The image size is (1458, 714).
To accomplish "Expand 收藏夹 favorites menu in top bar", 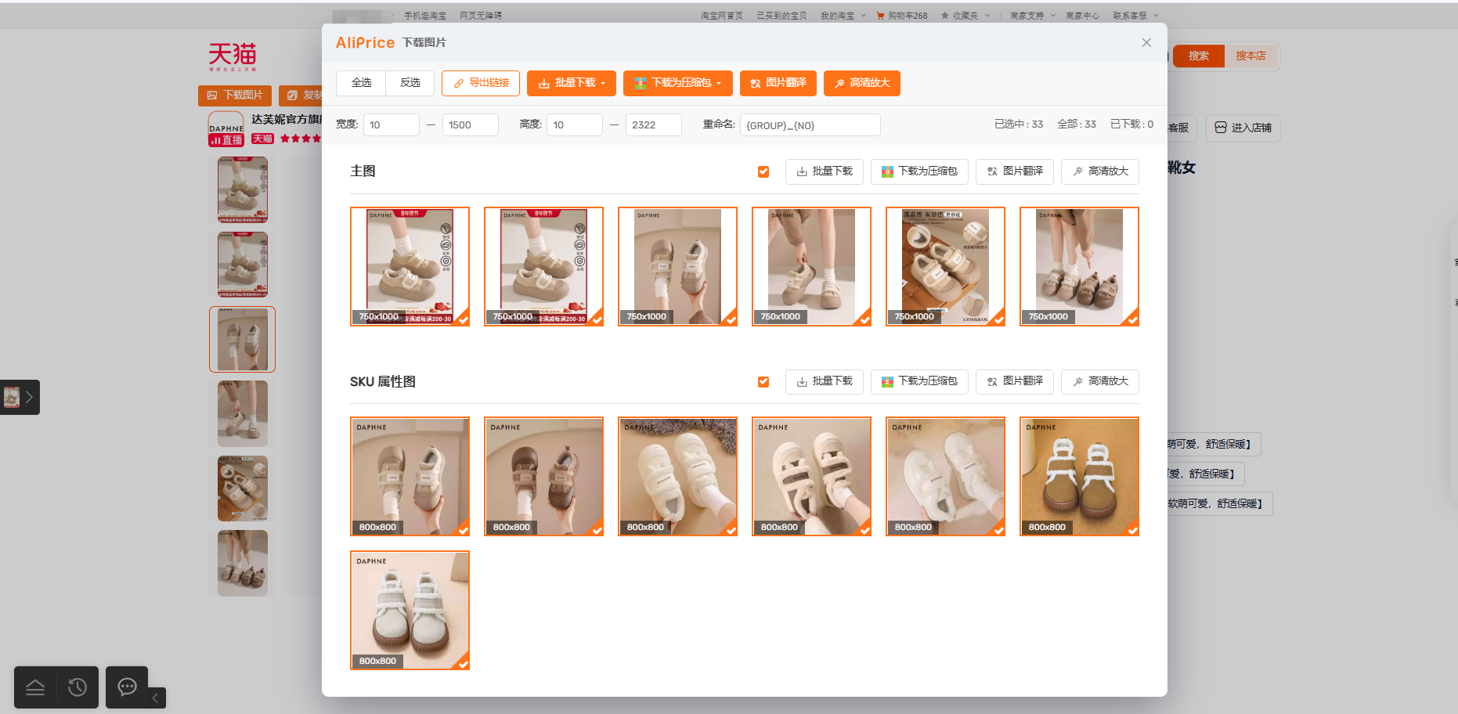I will tap(965, 16).
